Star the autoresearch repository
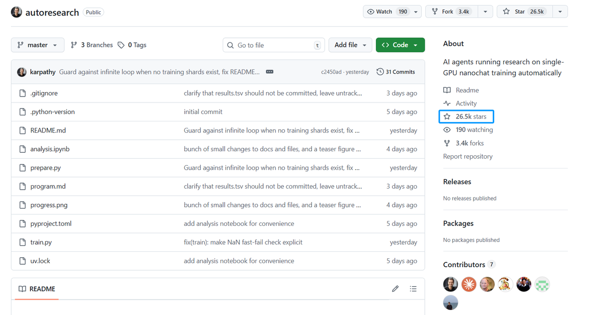 525,11
